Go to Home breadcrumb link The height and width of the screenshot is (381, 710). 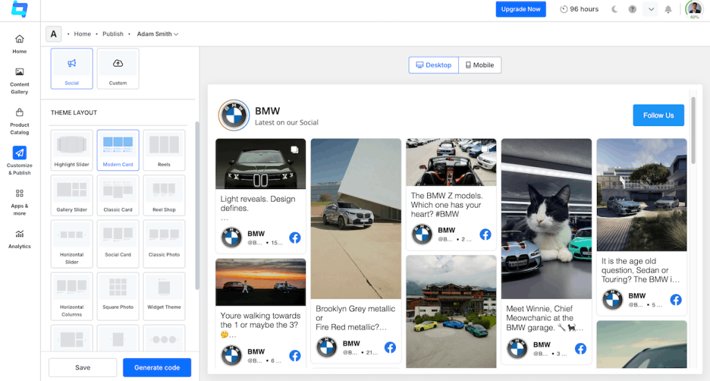point(83,34)
